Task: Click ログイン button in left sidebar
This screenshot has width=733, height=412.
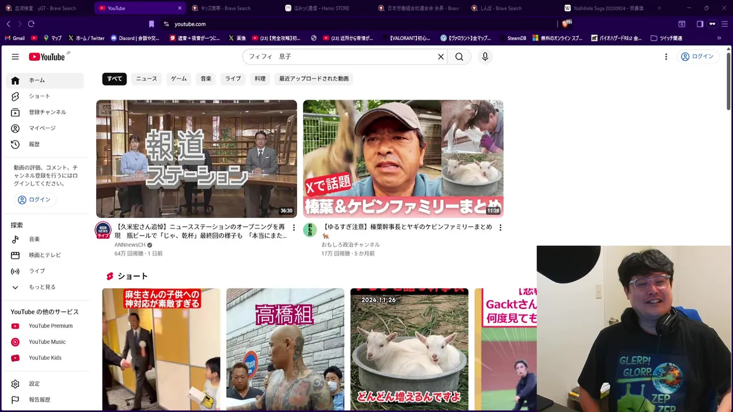Action: point(34,200)
